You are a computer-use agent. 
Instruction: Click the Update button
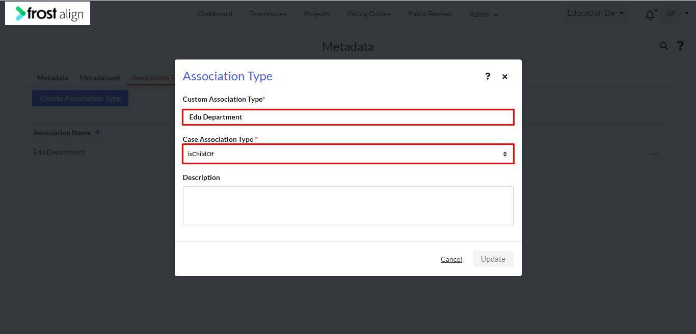[x=493, y=259]
